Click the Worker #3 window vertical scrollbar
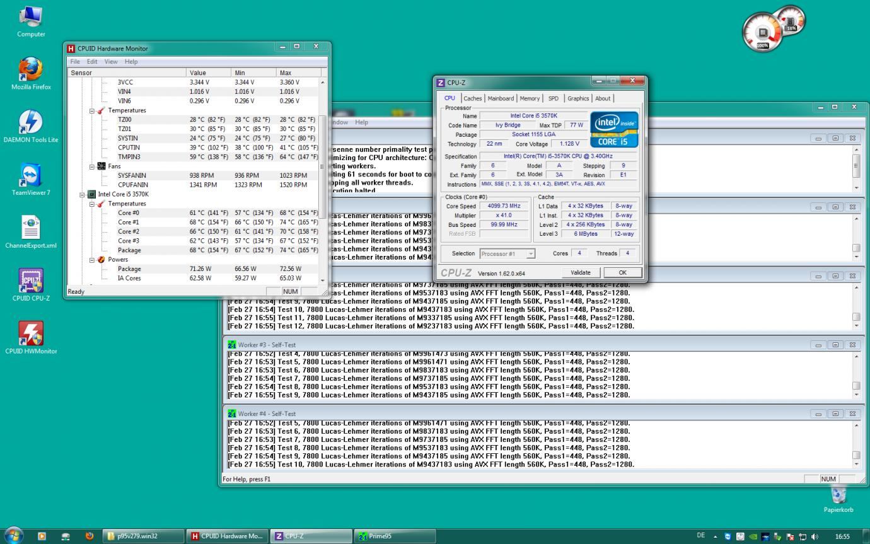 [856, 375]
